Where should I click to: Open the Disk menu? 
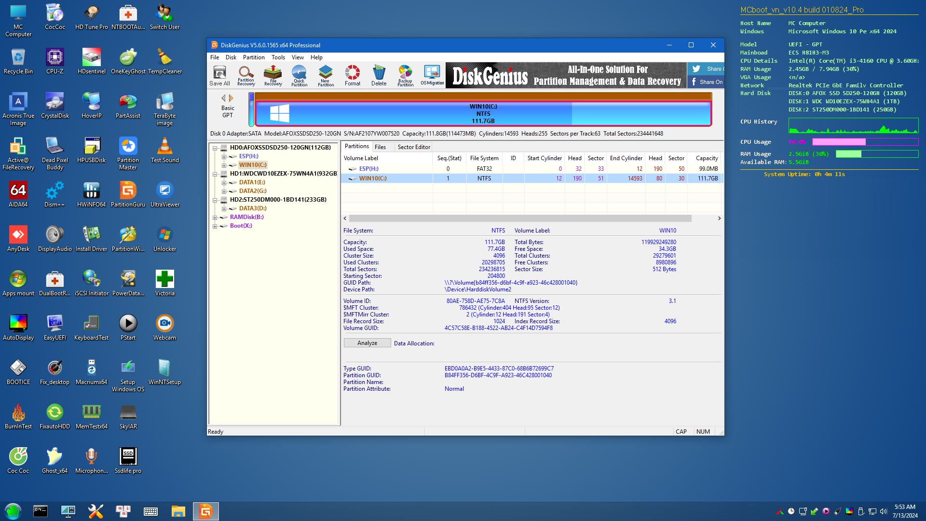(231, 57)
